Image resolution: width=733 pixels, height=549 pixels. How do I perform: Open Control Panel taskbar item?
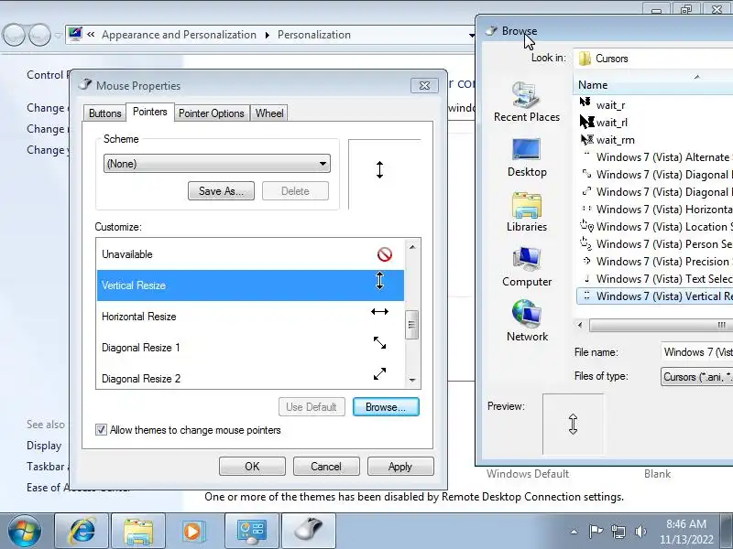(252, 532)
